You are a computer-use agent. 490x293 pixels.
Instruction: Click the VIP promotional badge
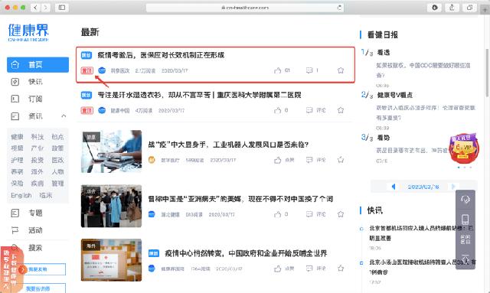[464, 148]
